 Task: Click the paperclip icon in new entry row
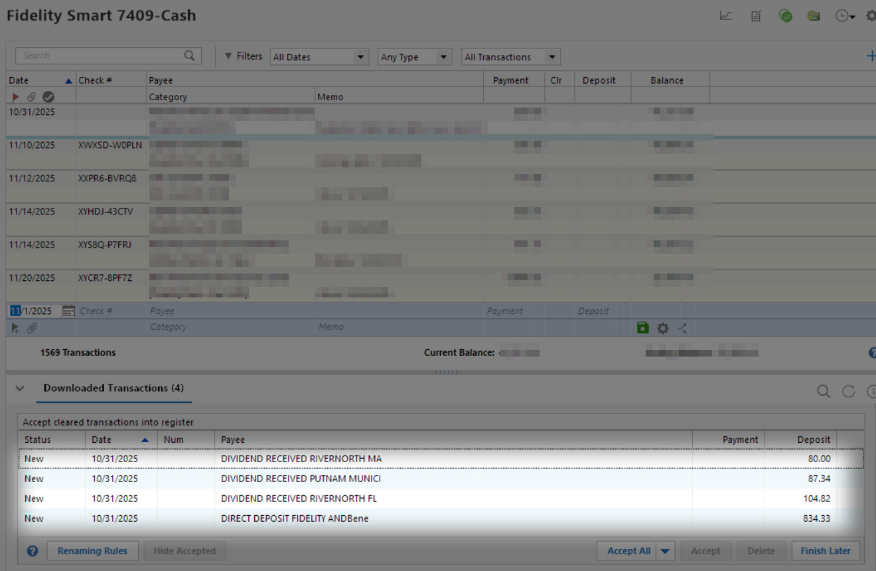click(x=32, y=327)
